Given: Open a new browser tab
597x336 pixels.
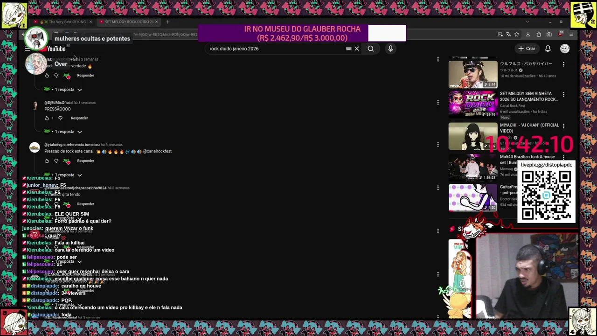Looking at the screenshot, I should tap(167, 22).
